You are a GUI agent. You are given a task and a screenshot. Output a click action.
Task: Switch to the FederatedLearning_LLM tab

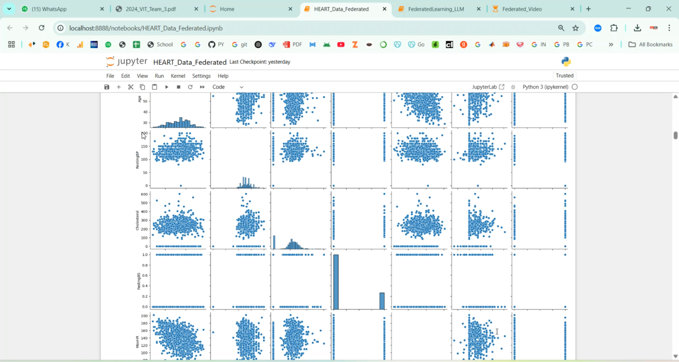[x=439, y=9]
